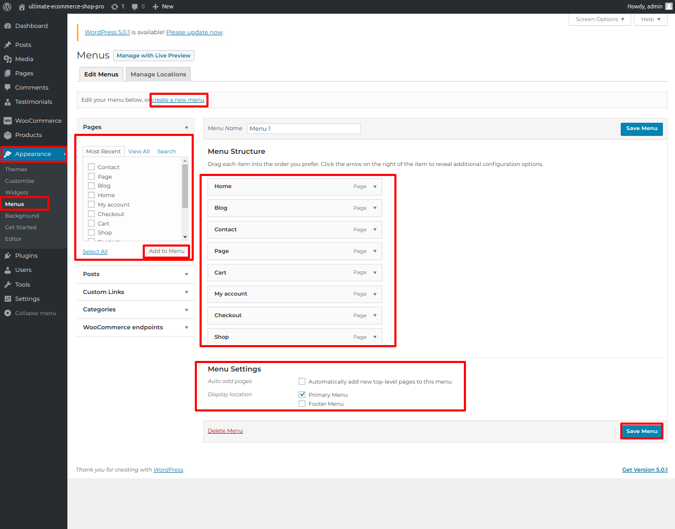The image size is (675, 529).
Task: Uncheck the Primary Menu location
Action: point(302,395)
